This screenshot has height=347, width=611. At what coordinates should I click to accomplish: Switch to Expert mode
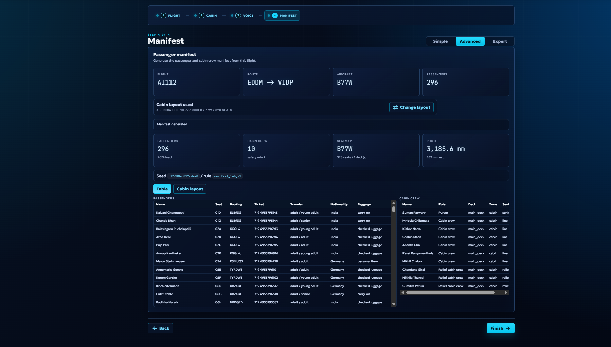(500, 41)
